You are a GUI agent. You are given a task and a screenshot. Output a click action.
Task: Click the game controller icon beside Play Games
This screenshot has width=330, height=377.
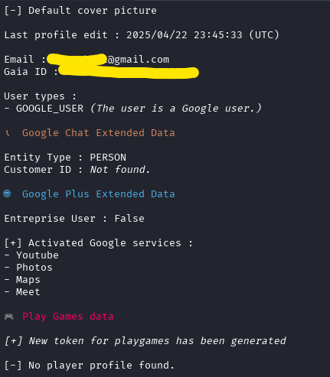tap(8, 317)
